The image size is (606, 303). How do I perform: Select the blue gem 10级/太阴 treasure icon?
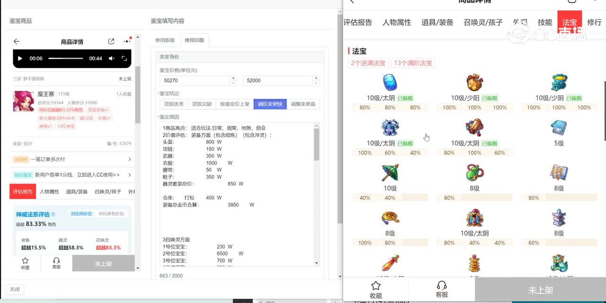390,83
